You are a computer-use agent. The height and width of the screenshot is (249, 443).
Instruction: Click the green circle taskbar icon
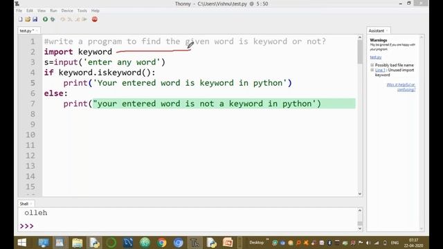tap(111, 243)
